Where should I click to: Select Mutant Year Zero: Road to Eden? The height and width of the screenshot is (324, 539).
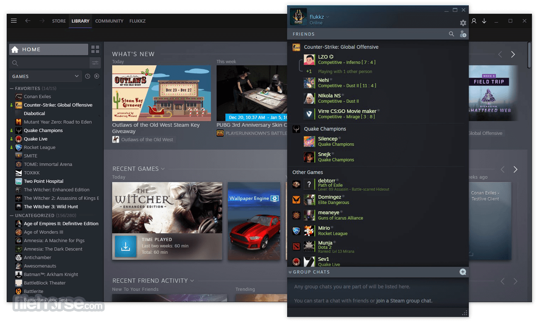(58, 122)
